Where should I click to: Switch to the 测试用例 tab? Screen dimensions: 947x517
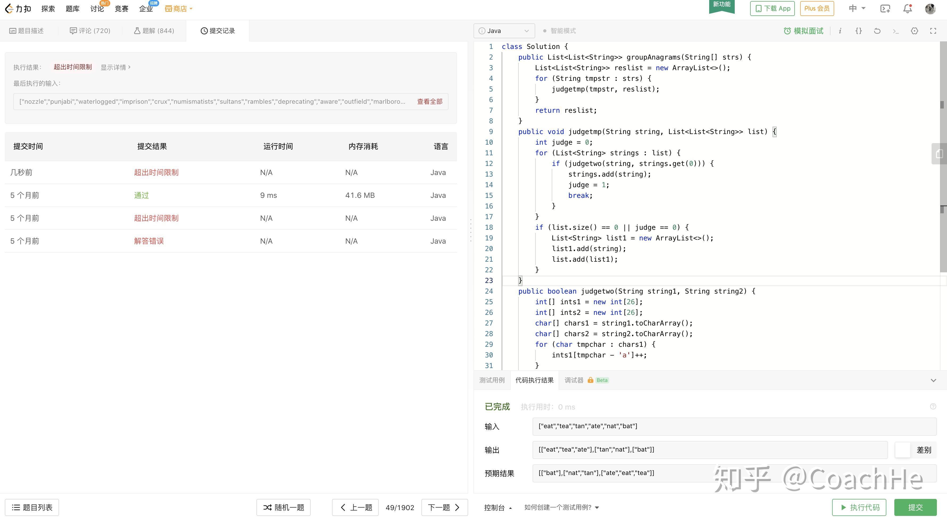point(492,380)
